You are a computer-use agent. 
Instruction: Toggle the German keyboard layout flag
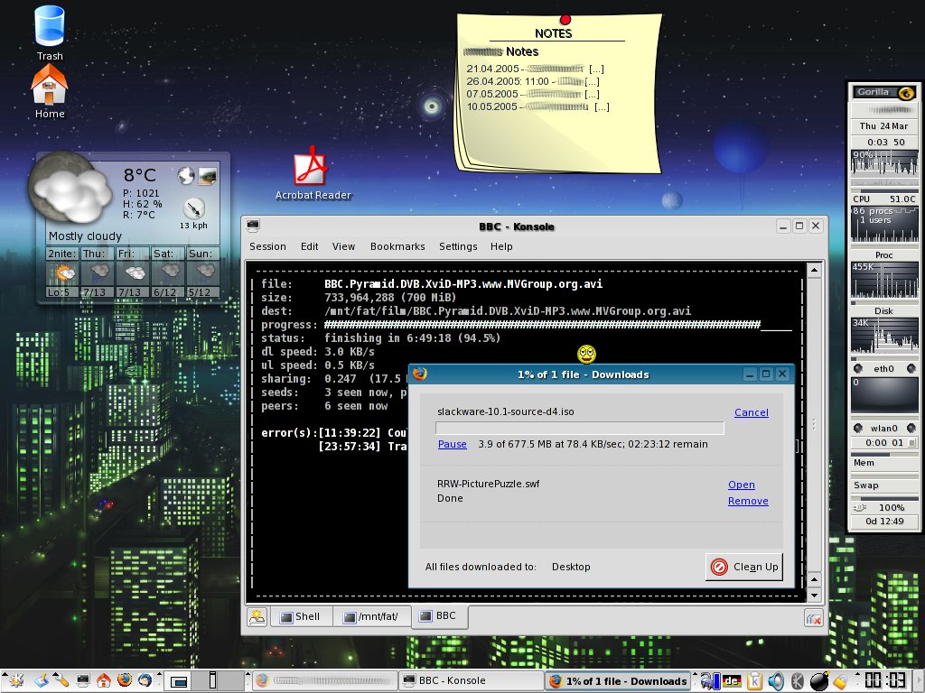pyautogui.click(x=732, y=681)
